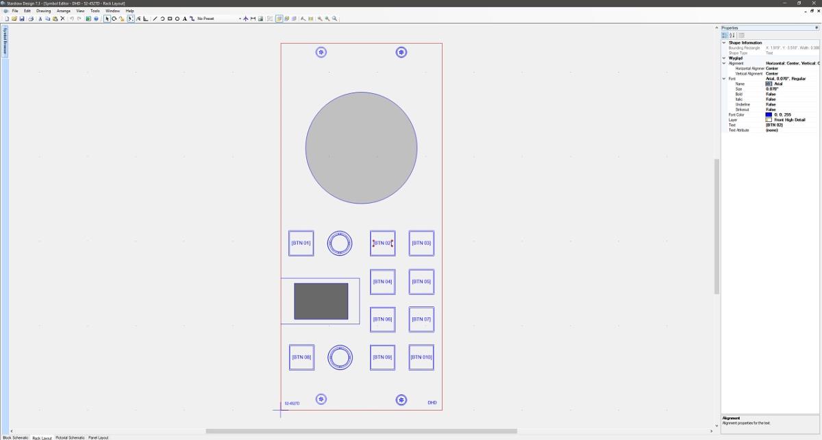822x440 pixels.
Task: Select the Text tool in toolbar
Action: 185,19
